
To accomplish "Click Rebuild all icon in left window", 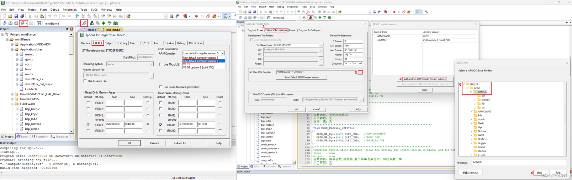I will click(x=16, y=23).
